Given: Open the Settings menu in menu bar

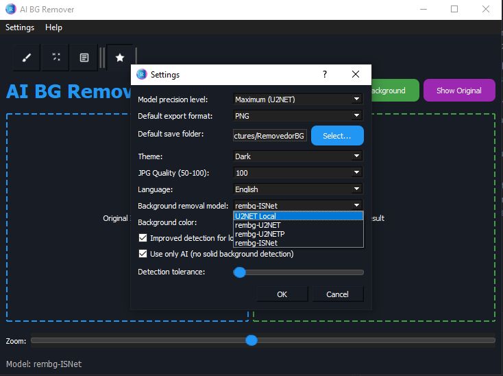Looking at the screenshot, I should pyautogui.click(x=20, y=27).
